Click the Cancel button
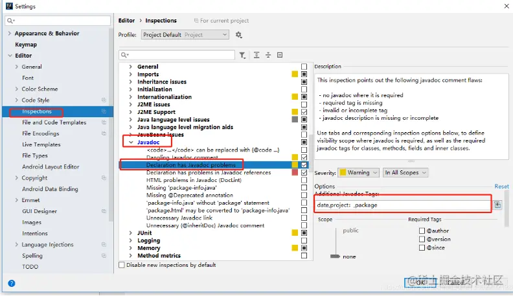Screen dimensions: 513x296 (x=456, y=282)
